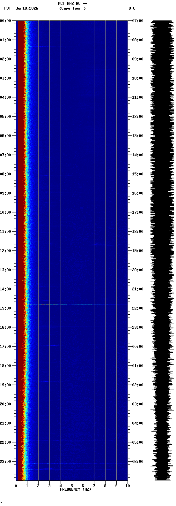Pick the 09:00 UTC time label
This screenshot has height=506, width=176.
(x=138, y=59)
